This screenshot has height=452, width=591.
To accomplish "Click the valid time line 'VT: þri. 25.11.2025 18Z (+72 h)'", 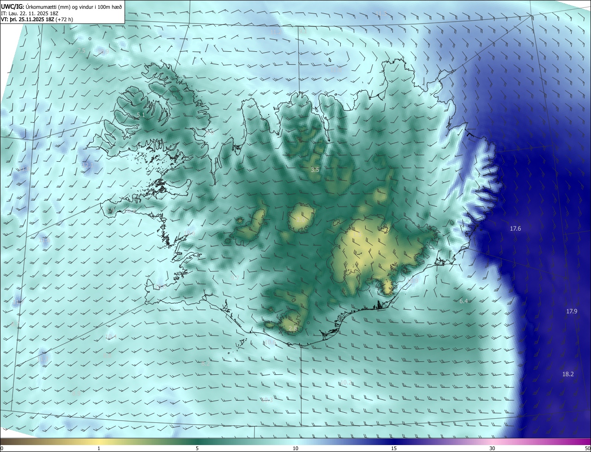I will 37,19.
